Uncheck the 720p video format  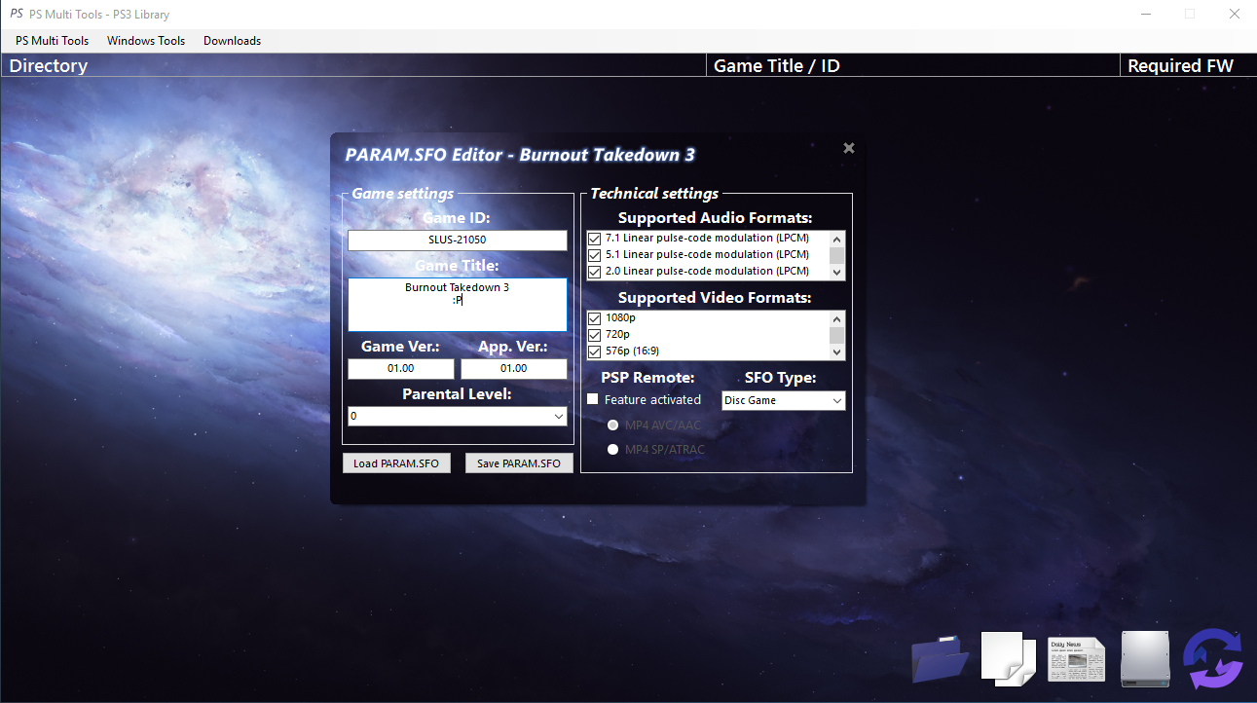[x=594, y=334]
